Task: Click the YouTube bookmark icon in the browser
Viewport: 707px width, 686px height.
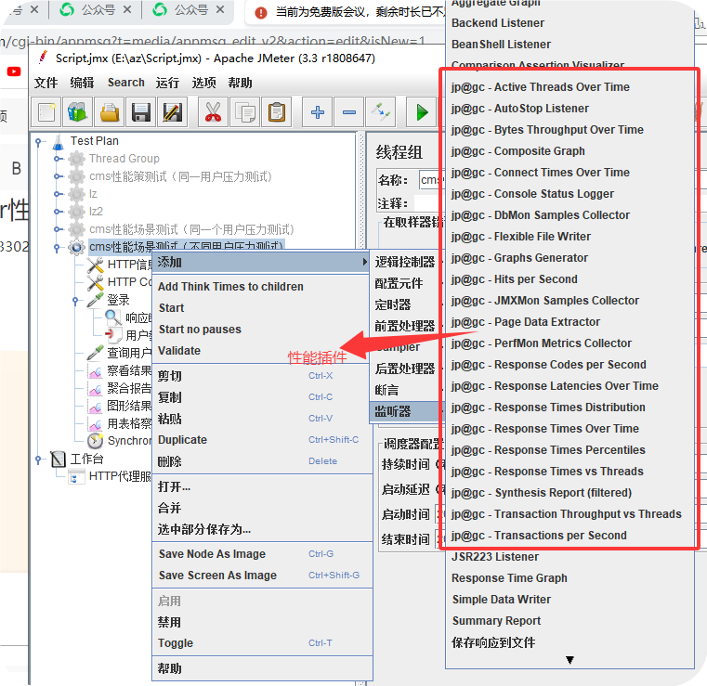Action: point(14,71)
